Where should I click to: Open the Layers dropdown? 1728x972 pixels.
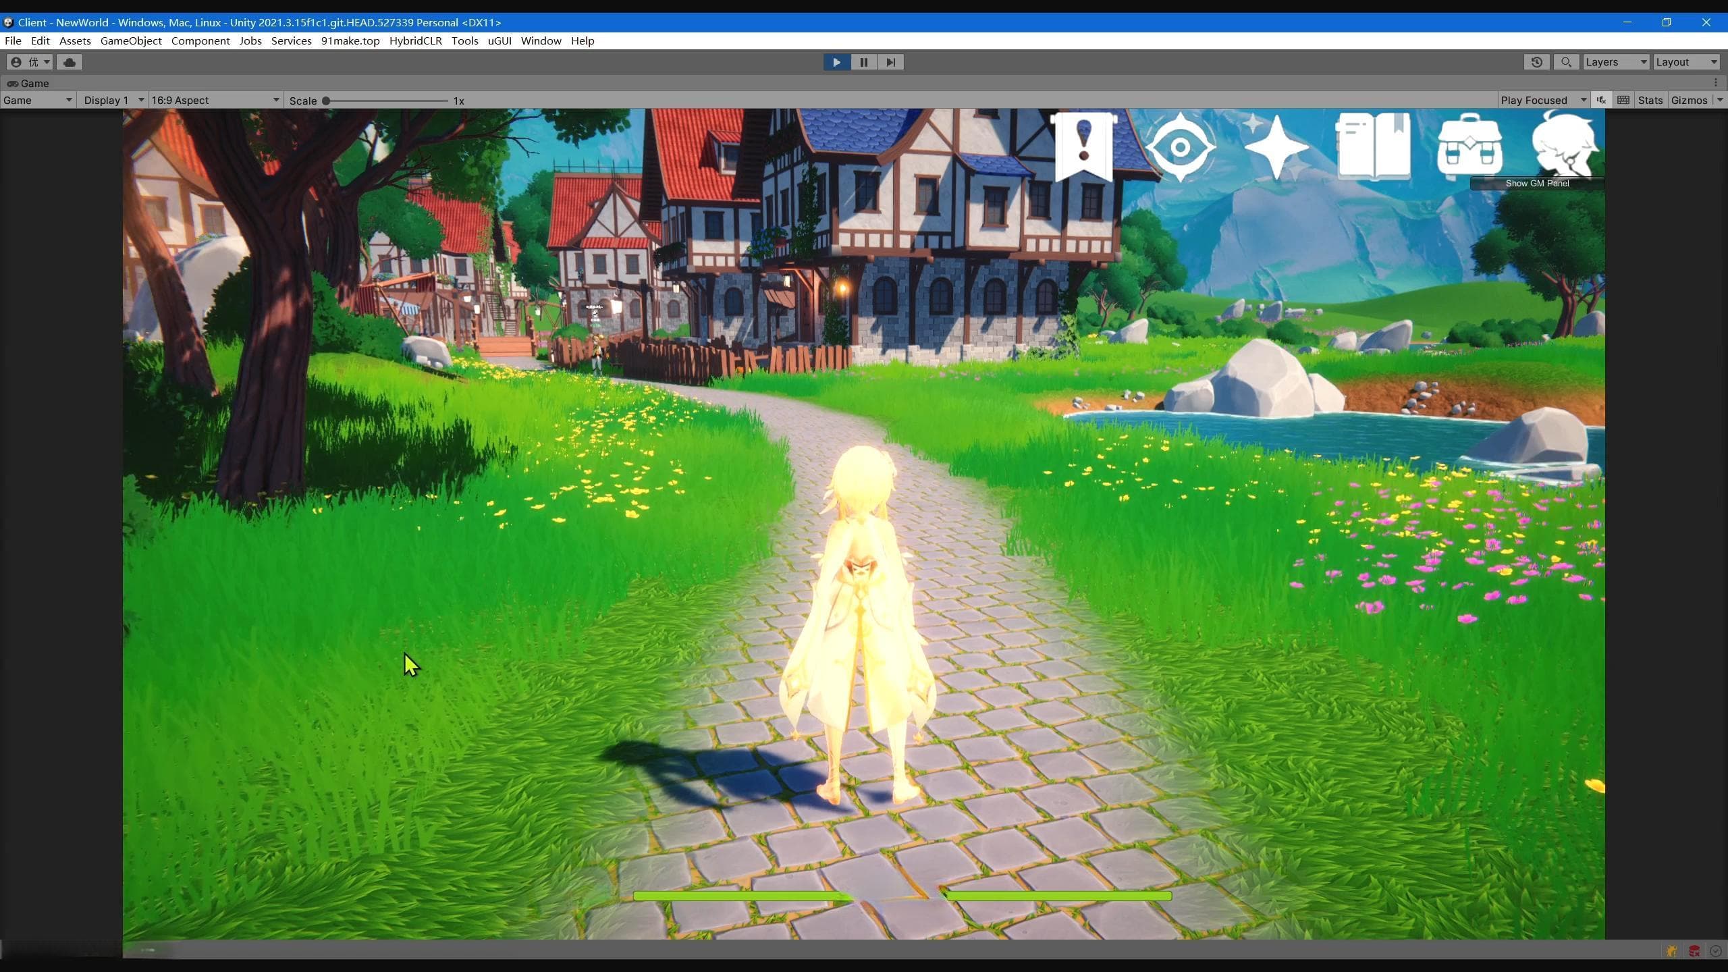[1616, 62]
